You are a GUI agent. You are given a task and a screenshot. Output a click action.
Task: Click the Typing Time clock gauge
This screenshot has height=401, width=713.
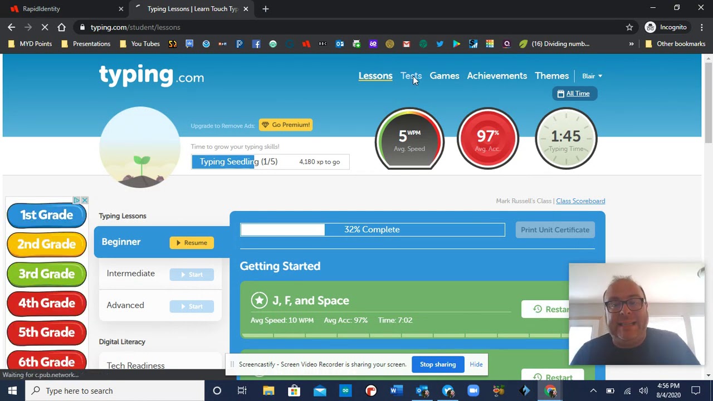coord(566,138)
